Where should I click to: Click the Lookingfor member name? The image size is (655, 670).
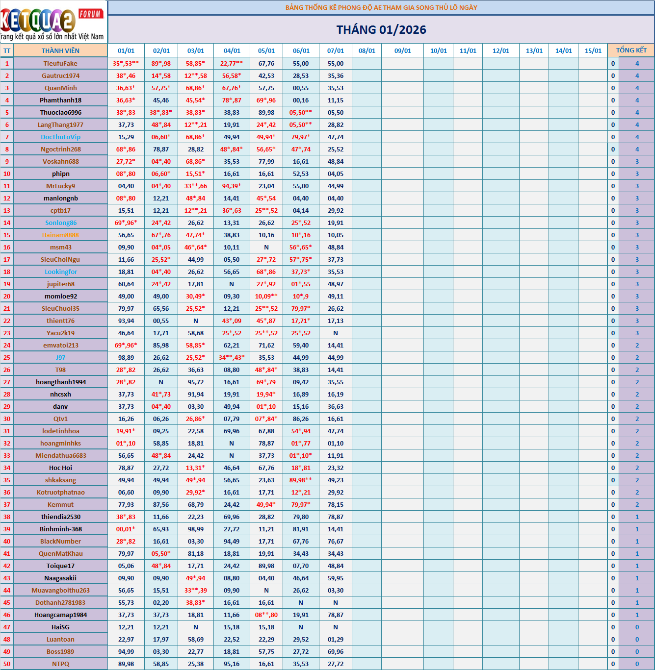pyautogui.click(x=61, y=272)
